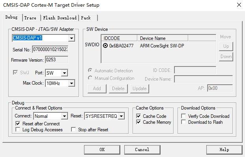Toggle the Cache Code checkbox
245x157 pixels.
click(138, 116)
